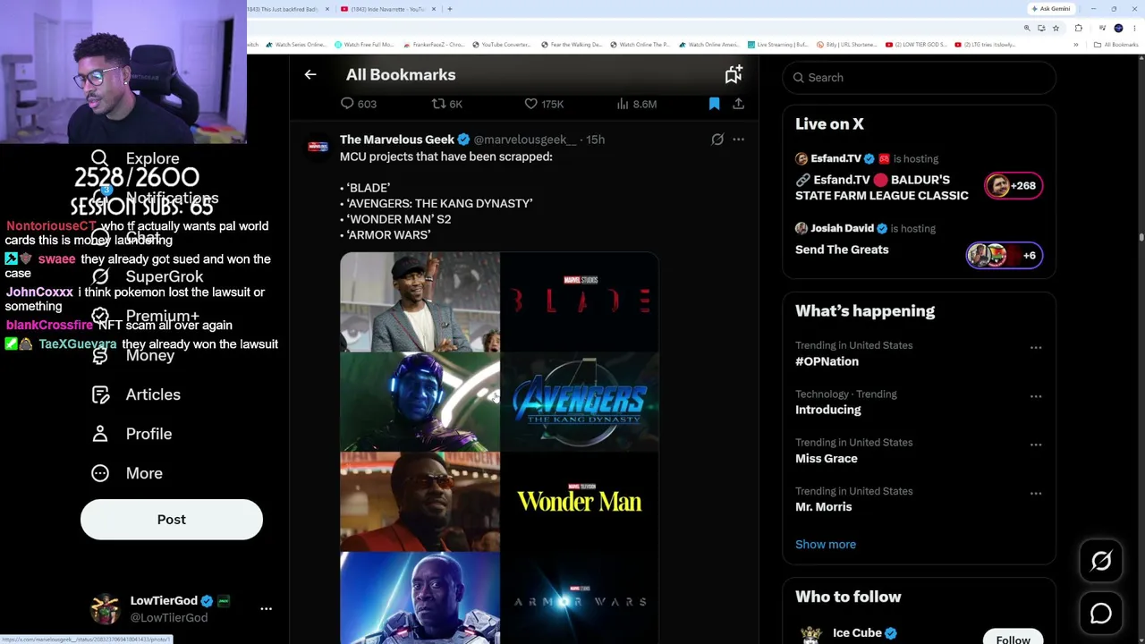The height and width of the screenshot is (644, 1145).
Task: Open the Chrome profile avatar
Action: tap(1118, 29)
